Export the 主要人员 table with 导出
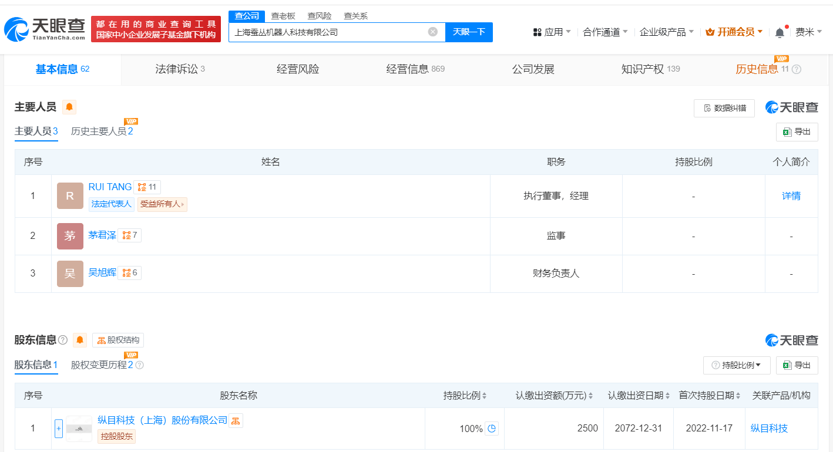 [x=797, y=132]
